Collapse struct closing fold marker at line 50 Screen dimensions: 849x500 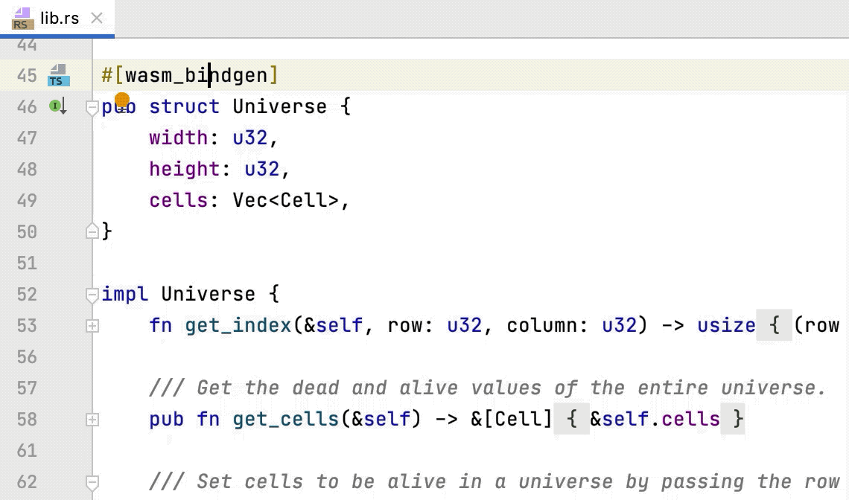92,231
